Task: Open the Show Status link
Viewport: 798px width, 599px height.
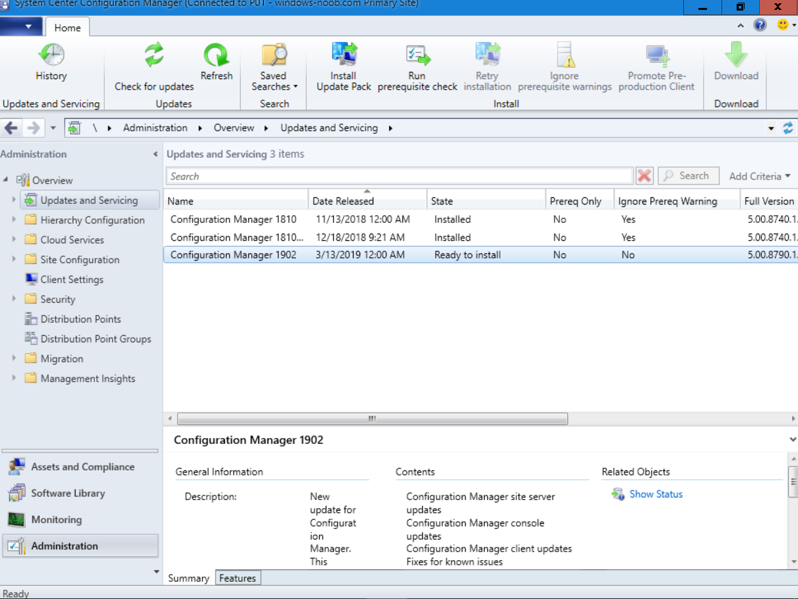Action: (x=656, y=494)
